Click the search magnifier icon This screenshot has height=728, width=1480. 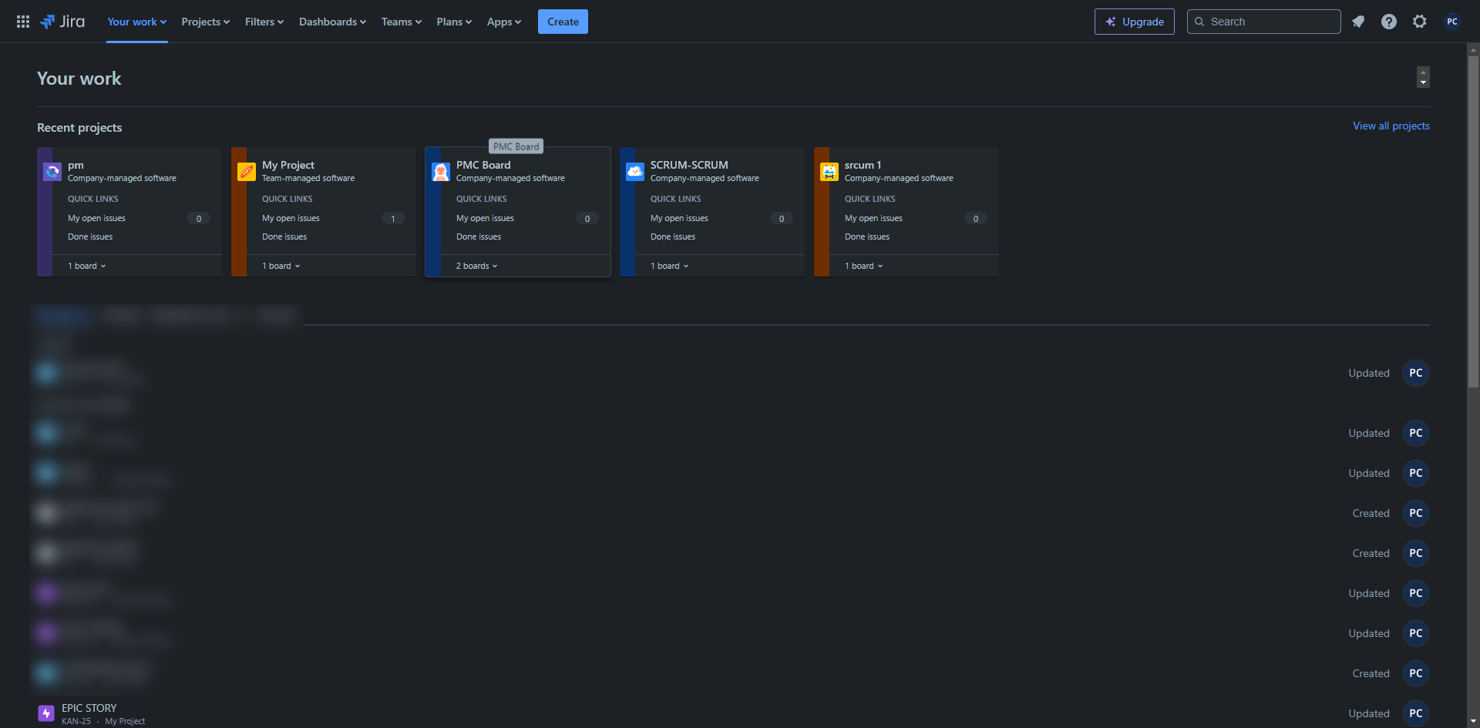(1199, 22)
